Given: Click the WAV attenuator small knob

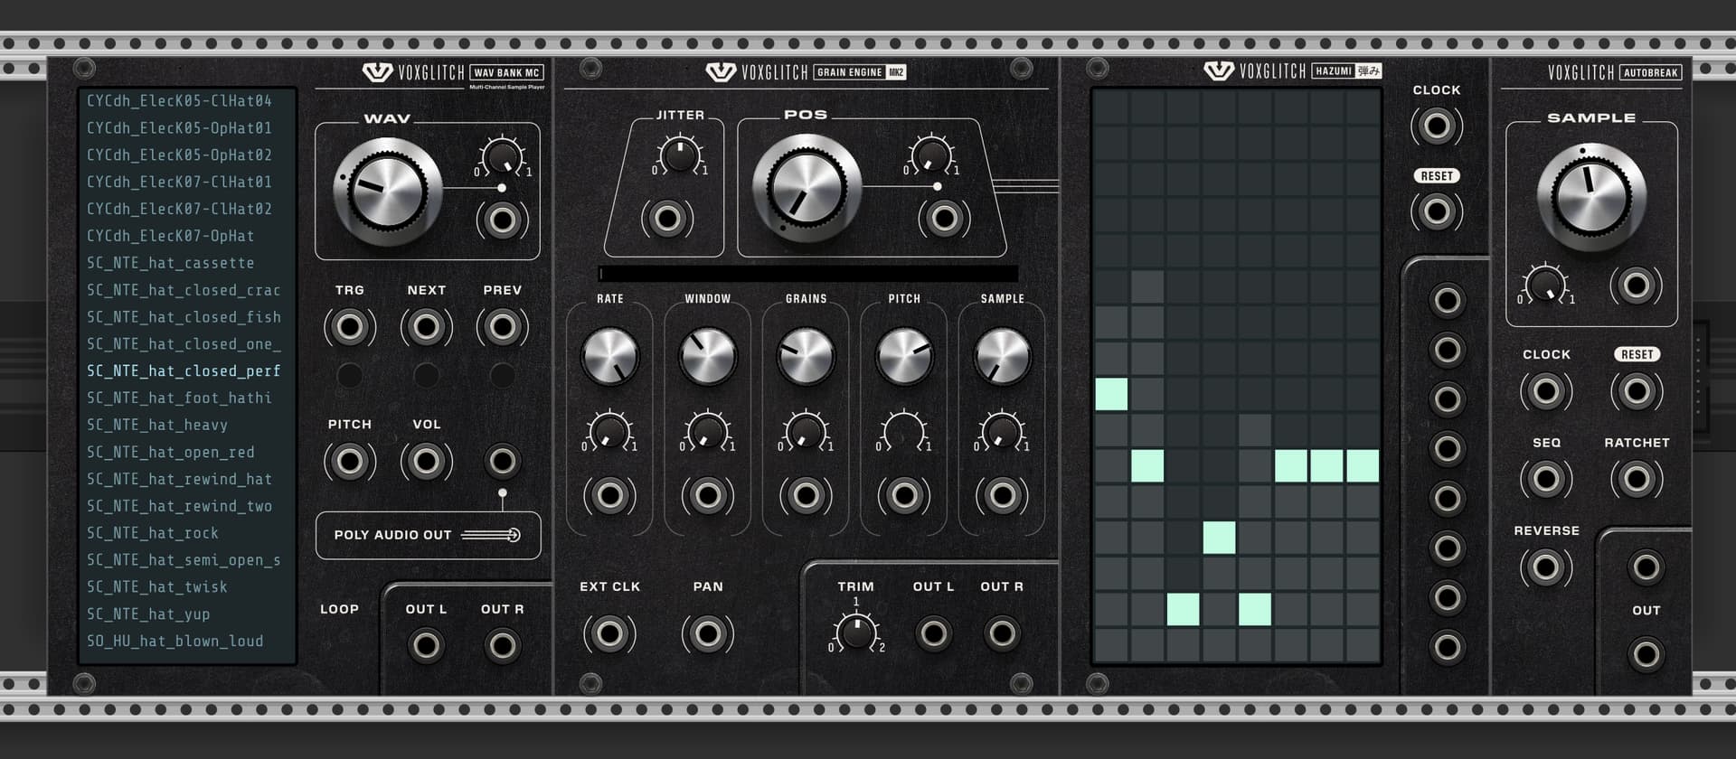Looking at the screenshot, I should click(x=502, y=158).
